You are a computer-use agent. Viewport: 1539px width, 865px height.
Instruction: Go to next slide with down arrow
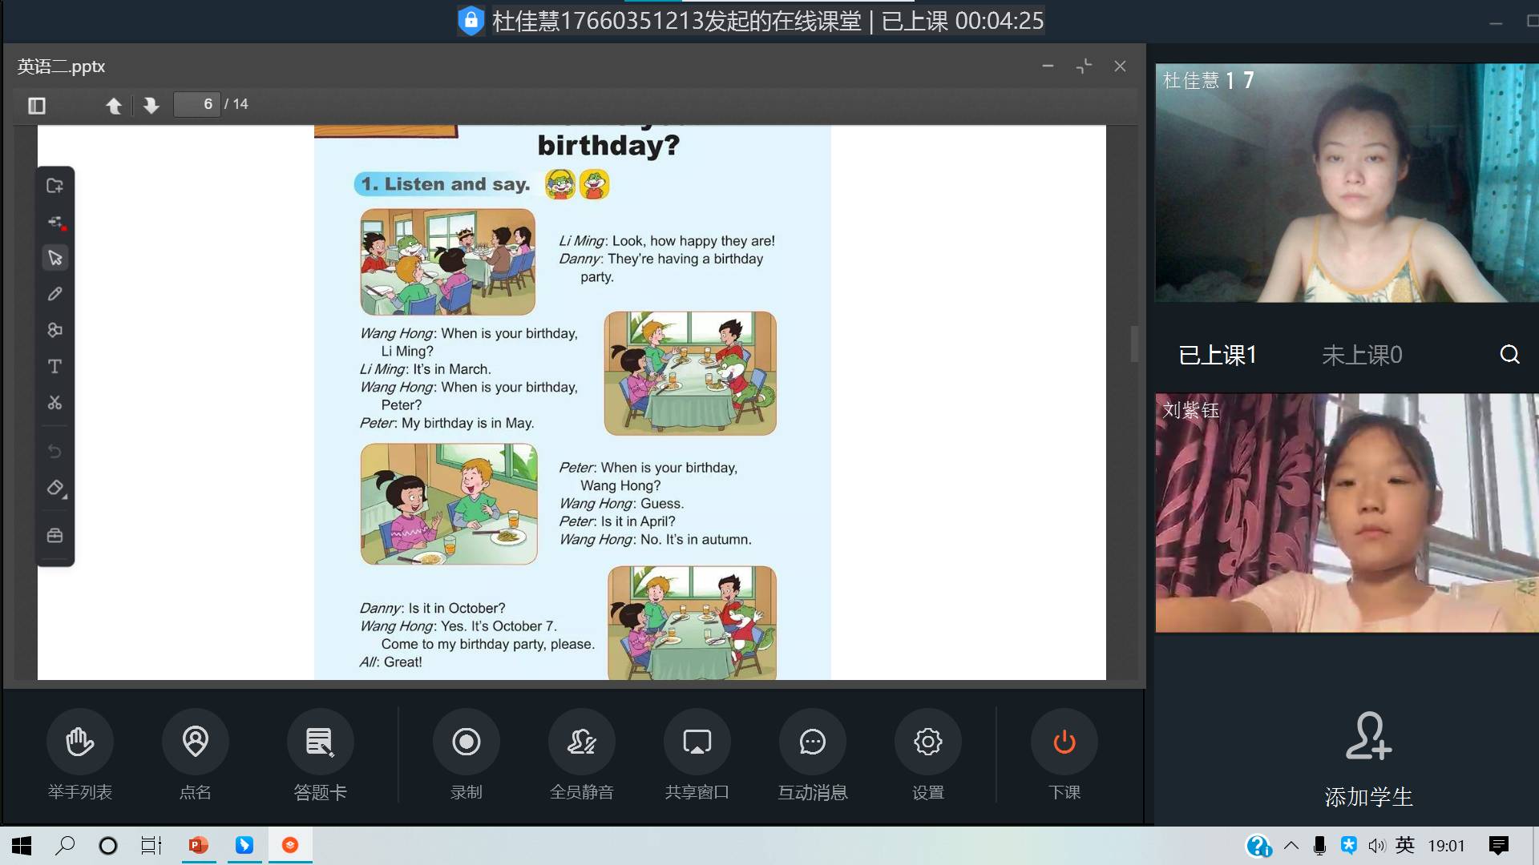[x=151, y=105]
